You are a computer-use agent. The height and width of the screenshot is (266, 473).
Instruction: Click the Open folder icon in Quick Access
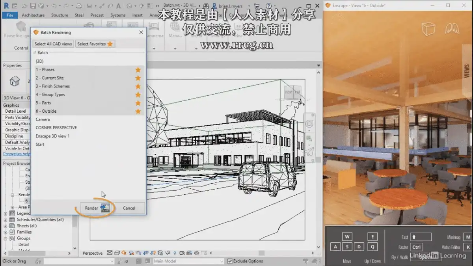(24, 6)
